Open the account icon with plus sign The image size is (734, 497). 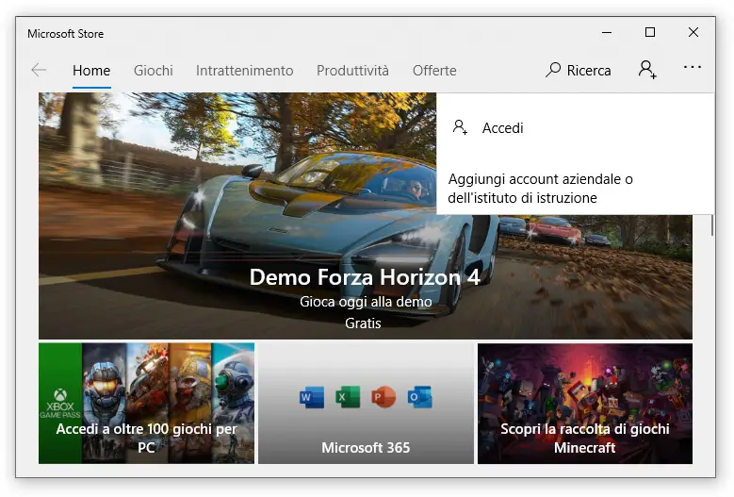click(x=647, y=70)
